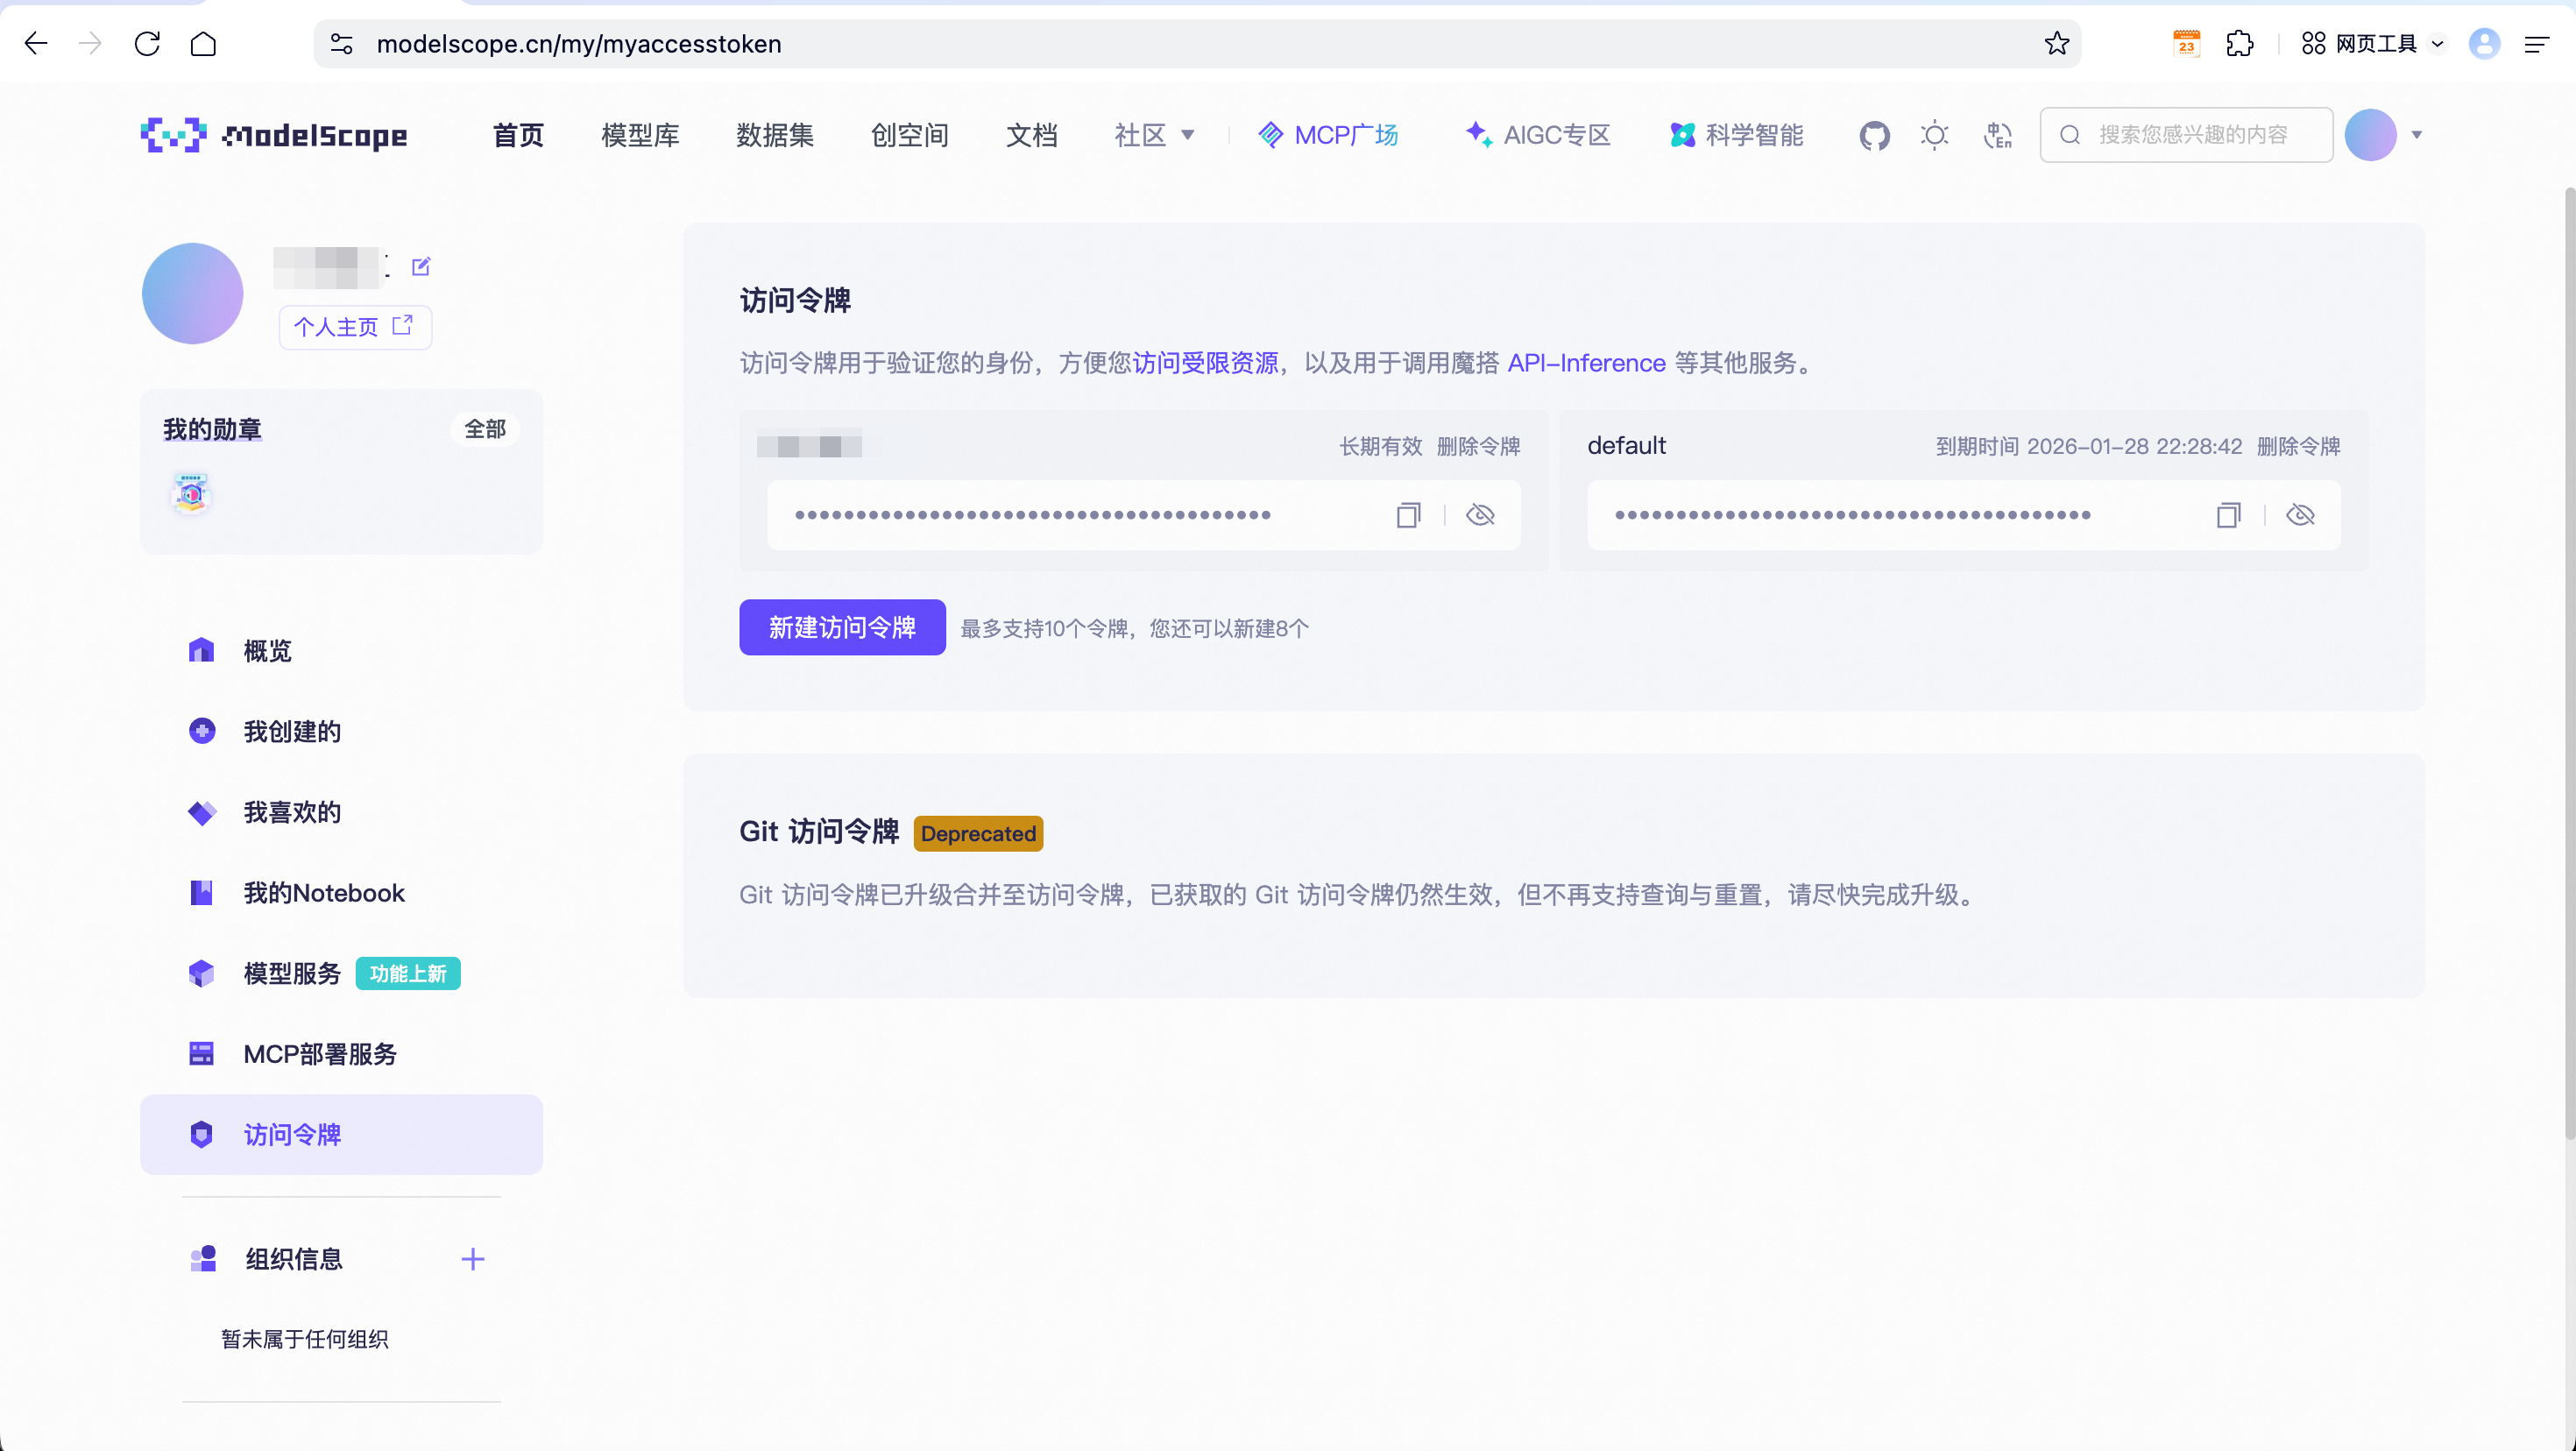Open the GitHub icon link
The width and height of the screenshot is (2576, 1451).
[x=1874, y=135]
